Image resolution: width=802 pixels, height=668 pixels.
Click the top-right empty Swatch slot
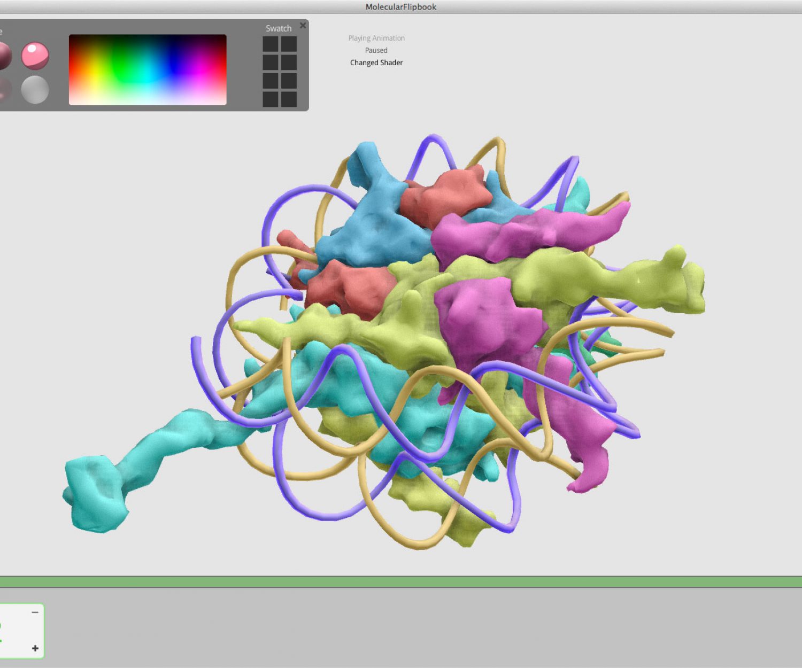pyautogui.click(x=289, y=44)
